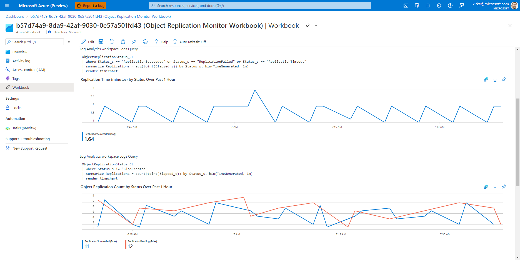Select ReplicationSucceeded (Avg) legend item
520x260 pixels.
click(99, 137)
